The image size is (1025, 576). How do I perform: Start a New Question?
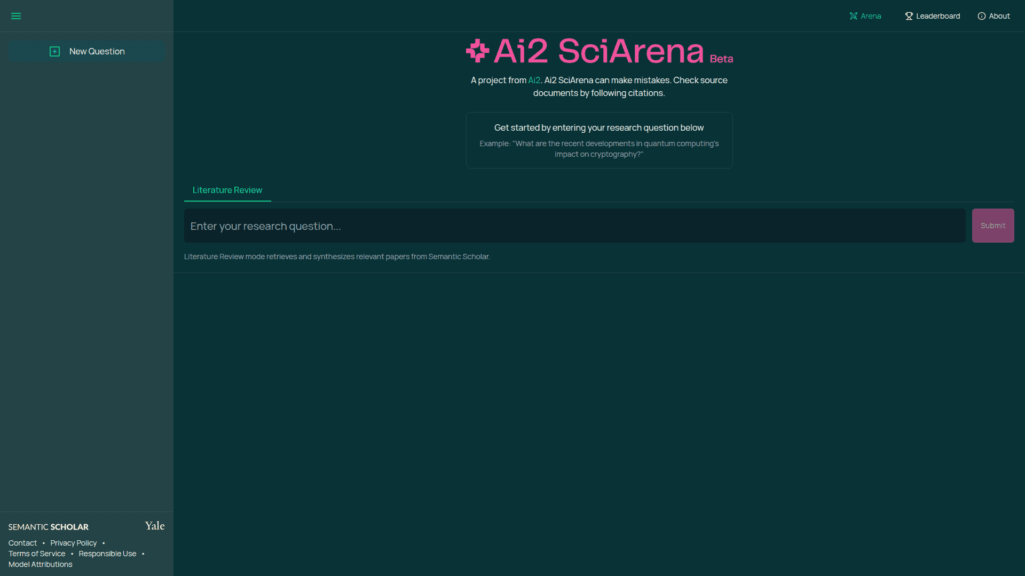pos(86,51)
